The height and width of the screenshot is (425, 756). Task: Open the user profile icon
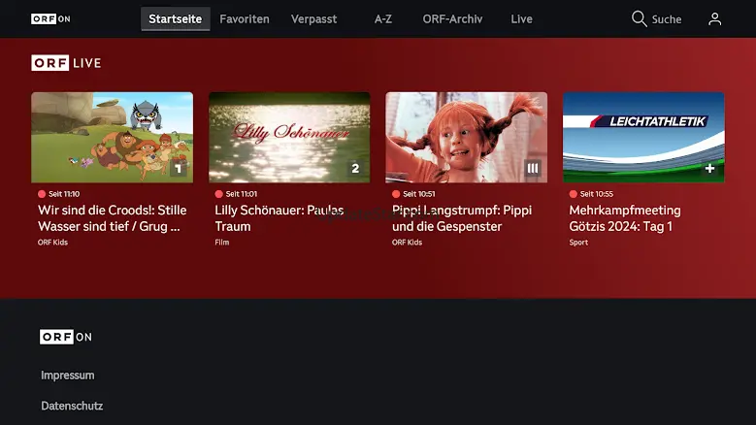click(x=714, y=18)
